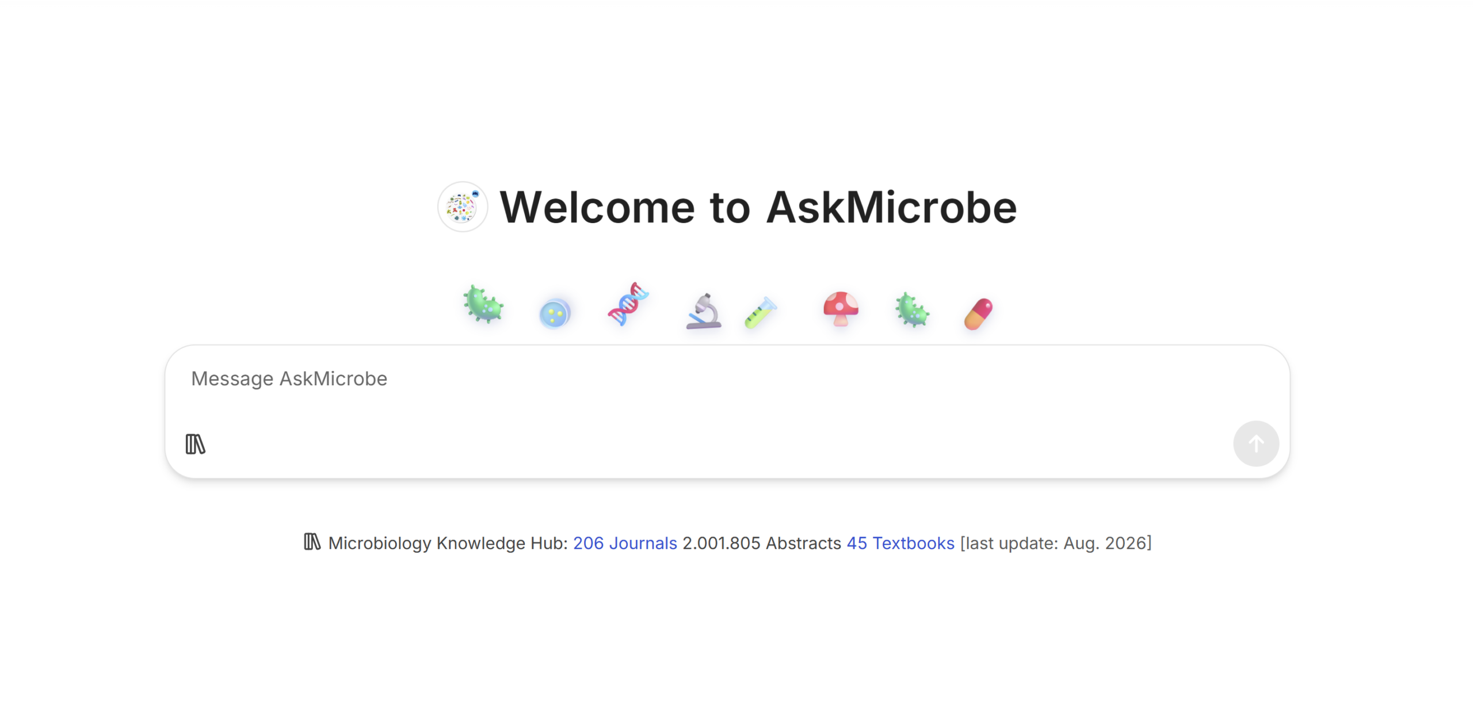Select the microbe emoji between mushroom and pill
Screen dimensions: 1473x720
[x=912, y=311]
